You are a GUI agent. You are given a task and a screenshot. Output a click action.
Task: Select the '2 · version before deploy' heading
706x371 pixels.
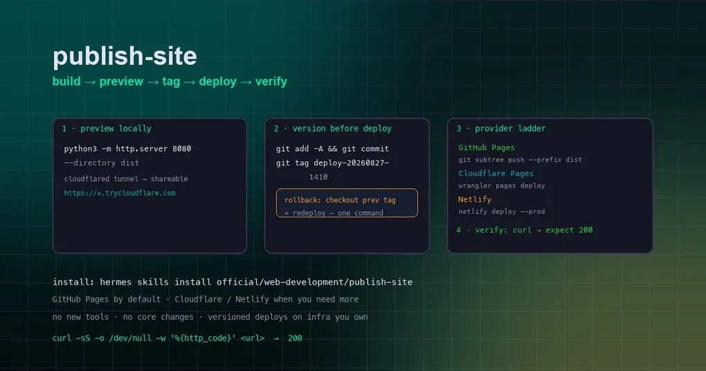[x=333, y=128]
